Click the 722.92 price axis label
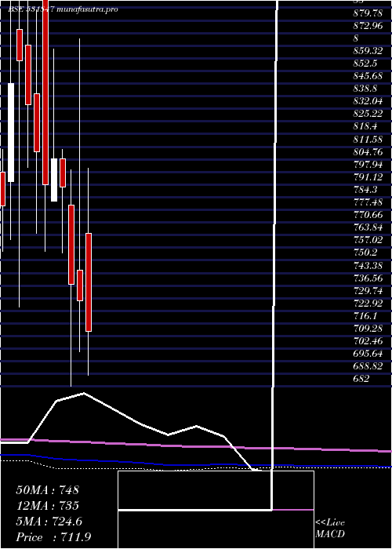The width and height of the screenshot is (392, 549). pyautogui.click(x=368, y=303)
